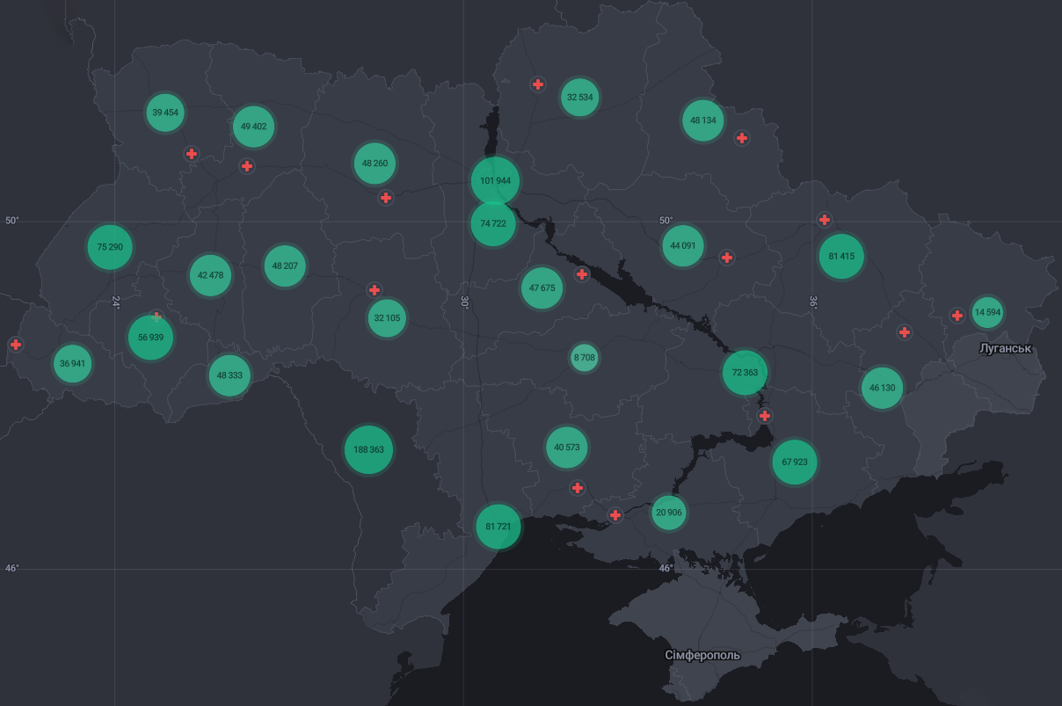This screenshot has width=1062, height=706.
Task: Click the Сімферополь city label
Action: click(702, 655)
